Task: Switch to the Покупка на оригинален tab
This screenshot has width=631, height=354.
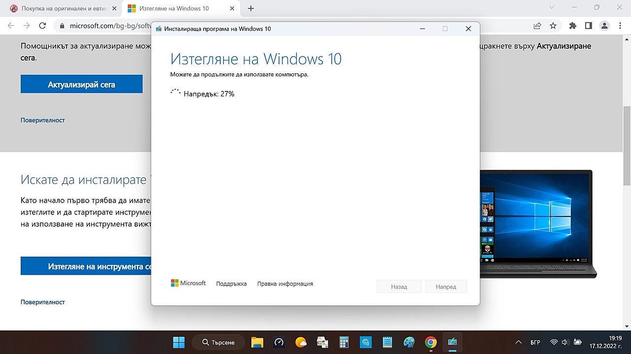Action: click(x=59, y=8)
